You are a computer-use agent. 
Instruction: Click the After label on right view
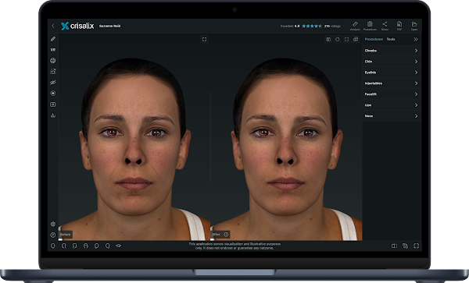[x=216, y=235]
